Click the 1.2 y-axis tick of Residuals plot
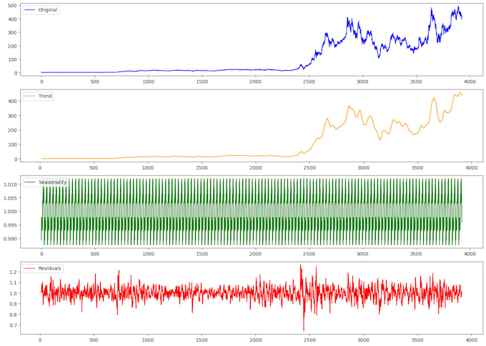The width and height of the screenshot is (486, 346). pyautogui.click(x=14, y=272)
